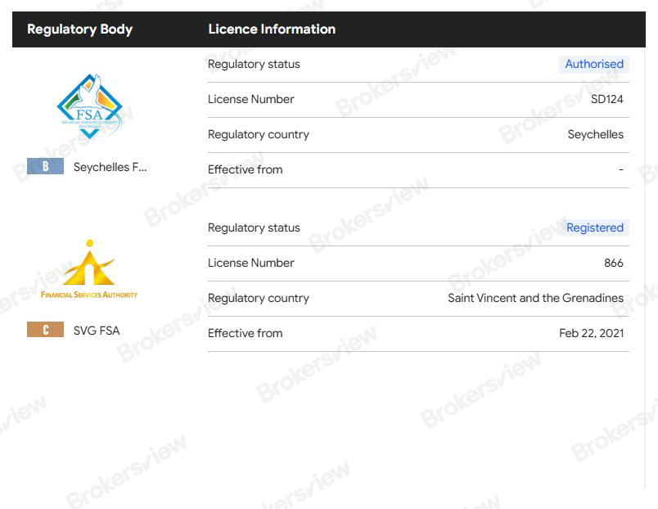
Task: Click Saint Vincent and the Grenadines value
Action: point(535,298)
